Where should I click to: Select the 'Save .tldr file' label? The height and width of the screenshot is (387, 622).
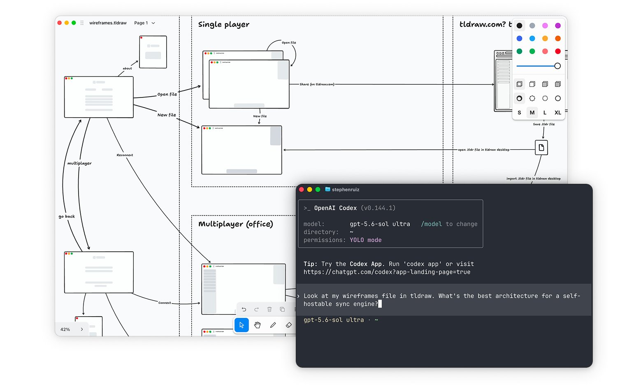click(x=544, y=124)
